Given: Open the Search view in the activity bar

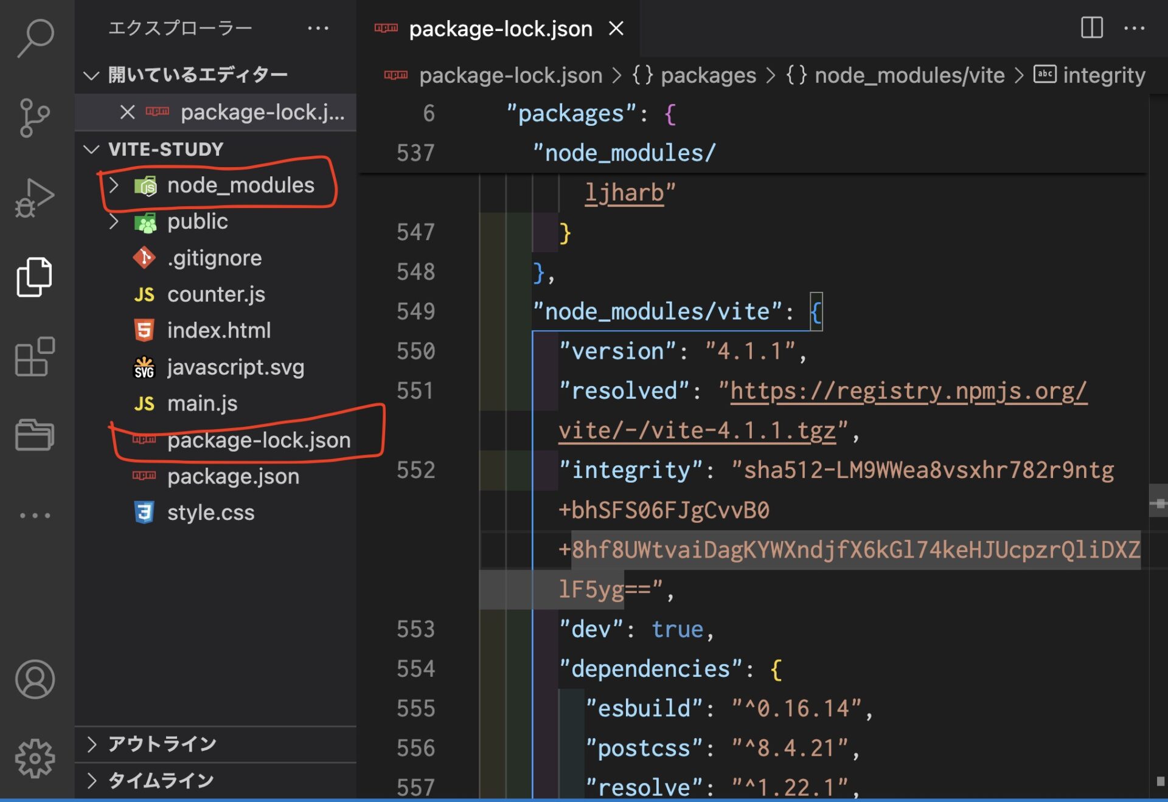Looking at the screenshot, I should click(x=33, y=38).
